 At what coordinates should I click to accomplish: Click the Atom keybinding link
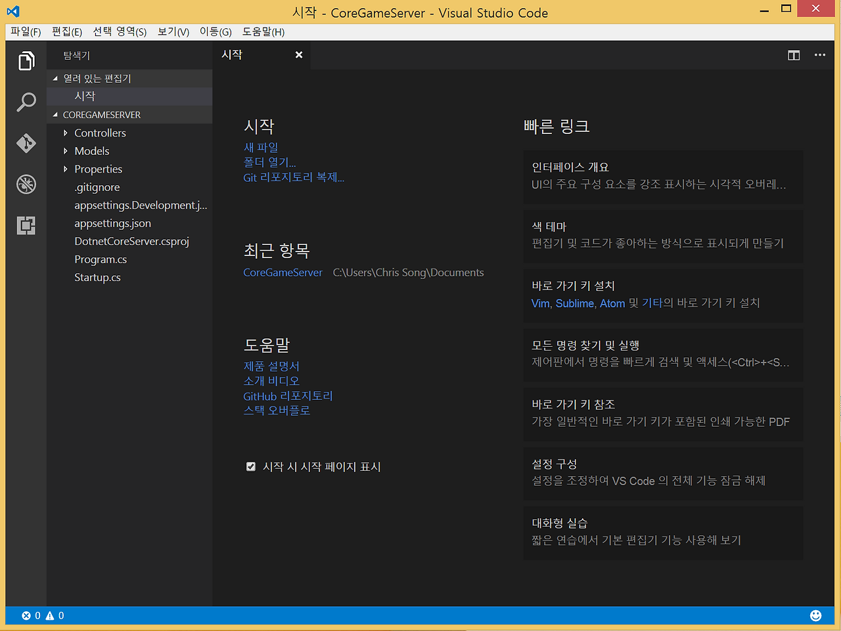pos(612,303)
